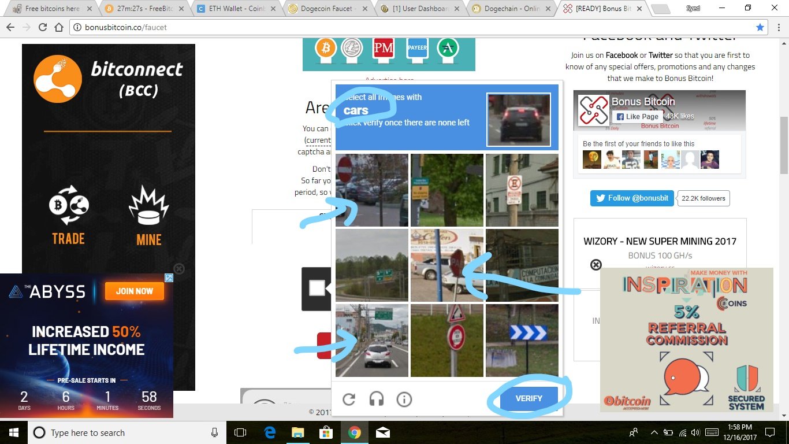Reload the captcha challenge images

(349, 399)
